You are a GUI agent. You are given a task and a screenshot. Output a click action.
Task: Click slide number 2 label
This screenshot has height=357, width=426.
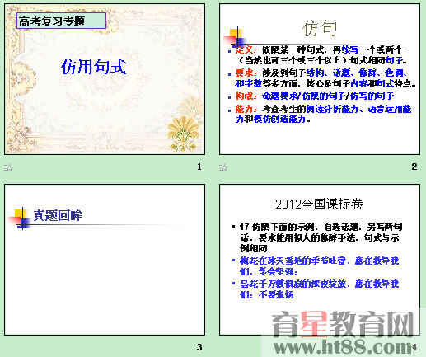[414, 167]
